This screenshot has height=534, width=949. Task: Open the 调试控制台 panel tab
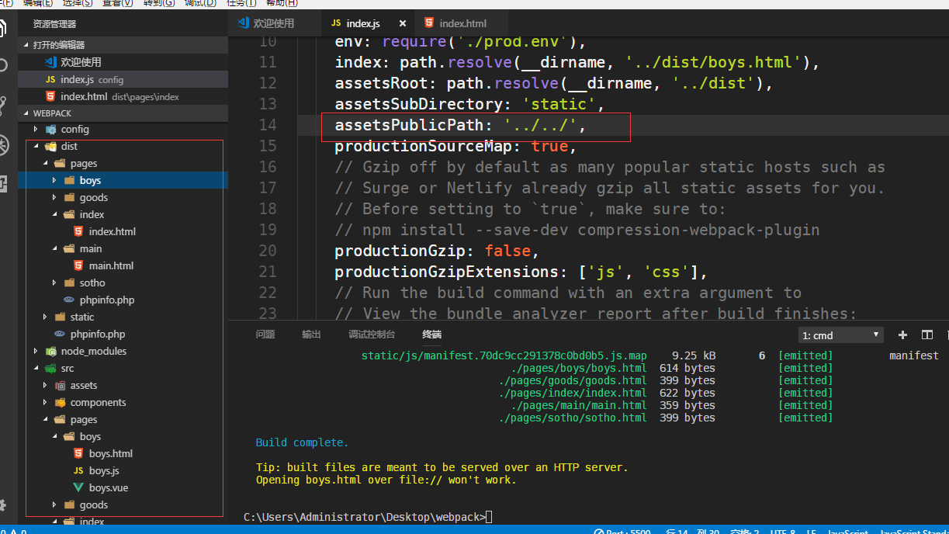[372, 335]
